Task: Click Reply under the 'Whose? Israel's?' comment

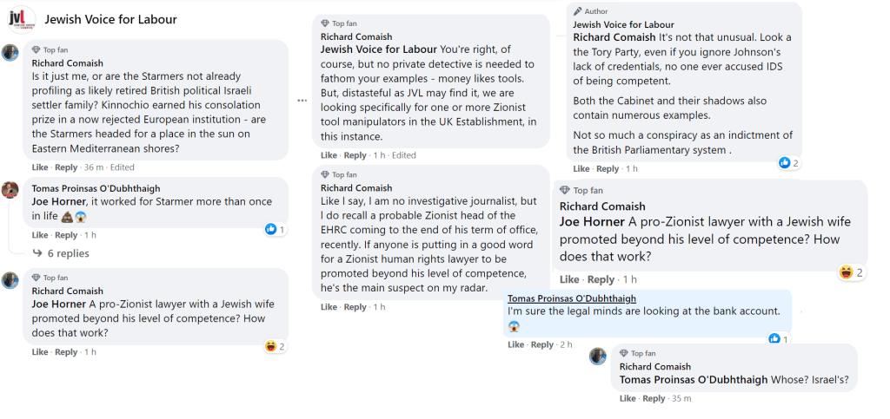Action: point(654,398)
